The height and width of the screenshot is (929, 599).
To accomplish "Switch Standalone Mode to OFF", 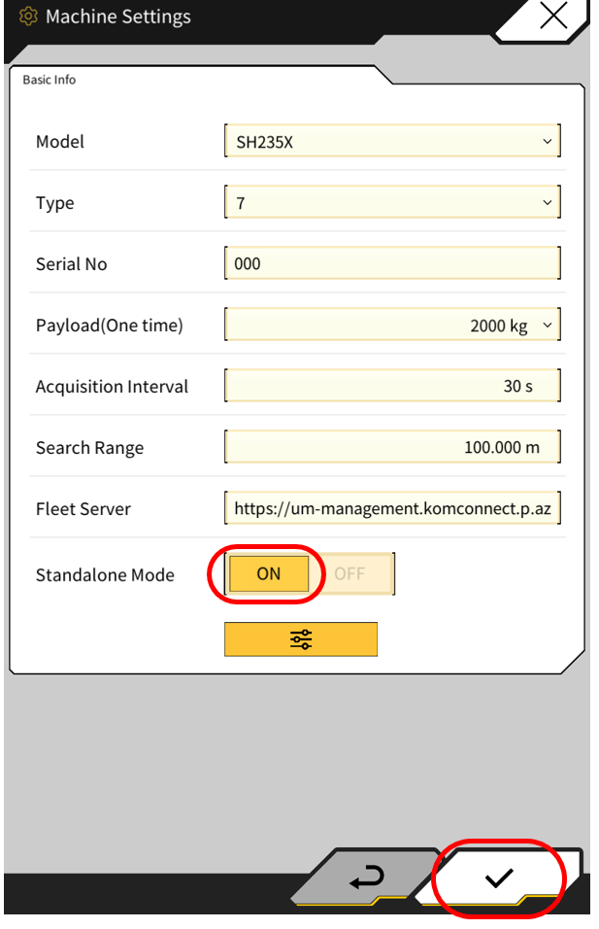I will pyautogui.click(x=349, y=573).
